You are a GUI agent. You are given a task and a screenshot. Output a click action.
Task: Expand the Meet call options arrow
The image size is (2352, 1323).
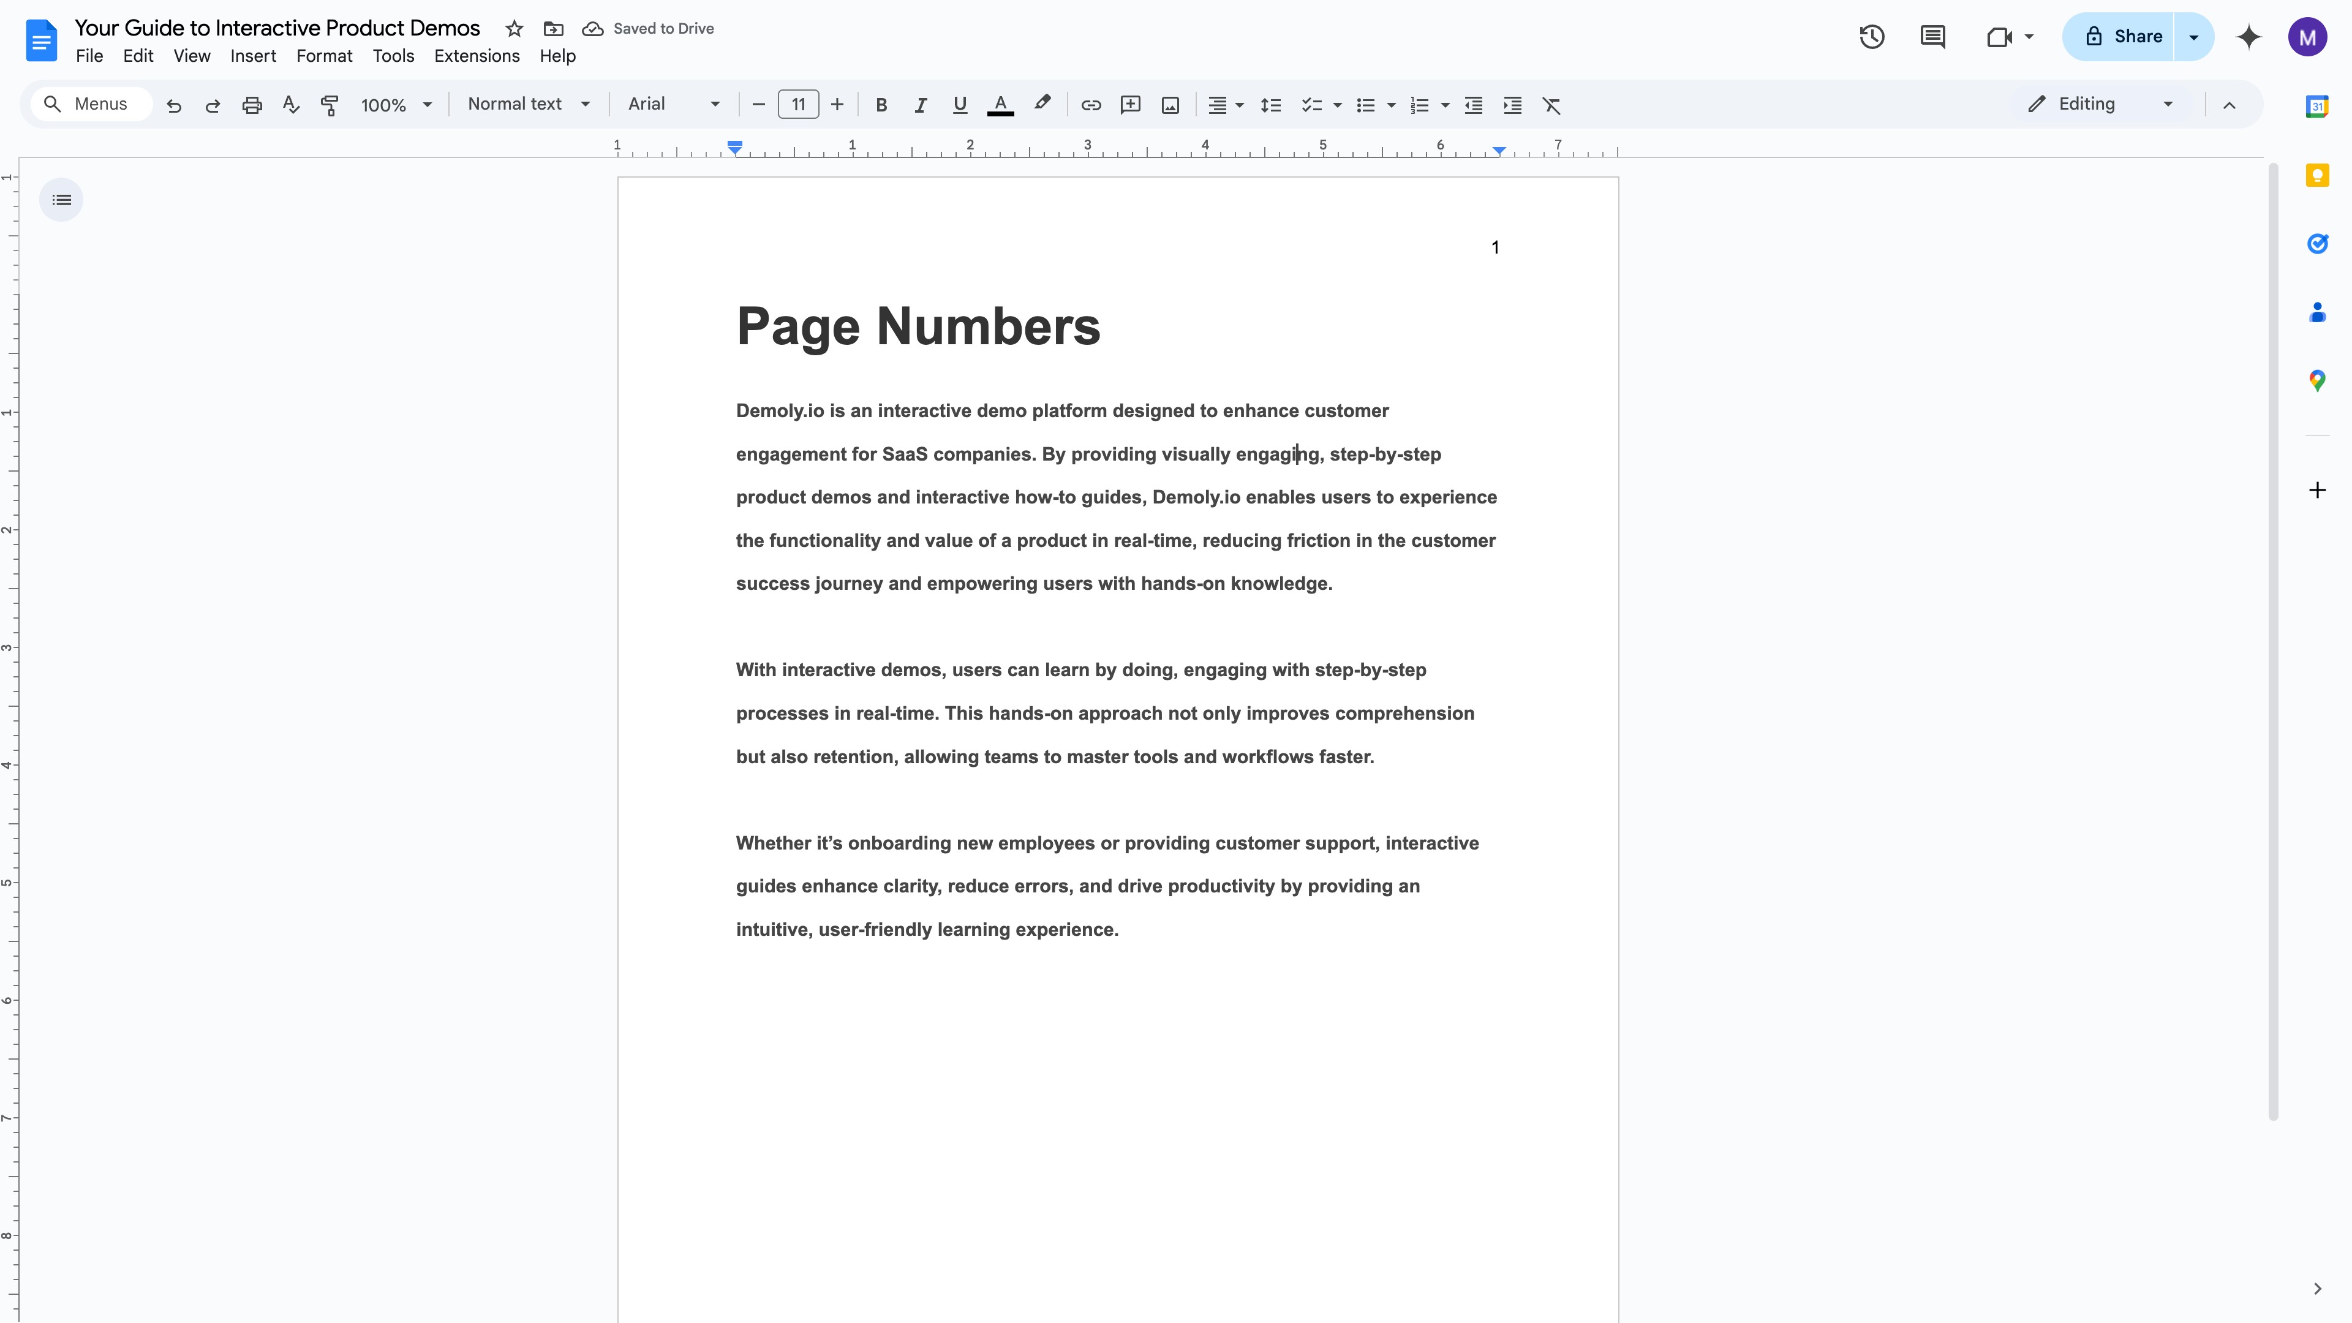pos(2029,37)
